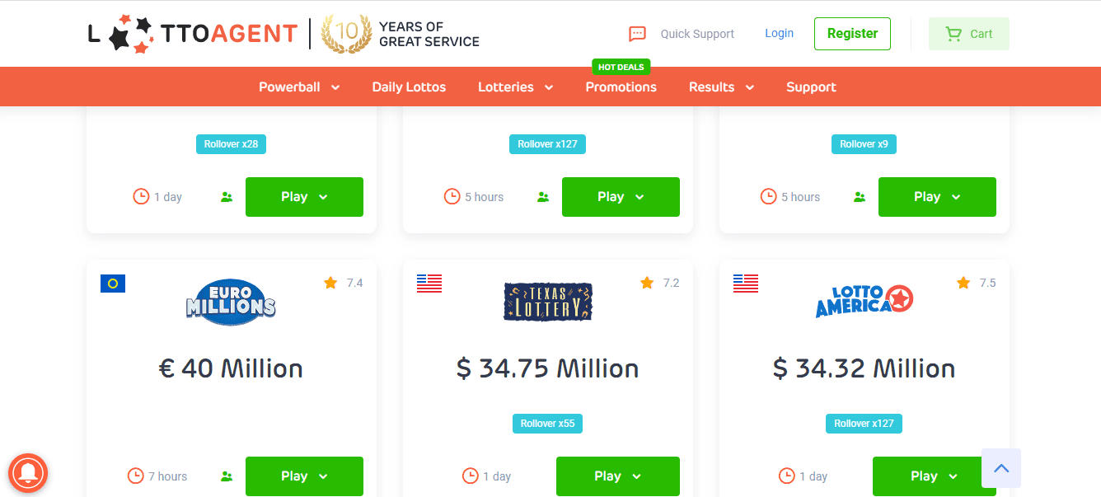
Task: Click the shopping cart icon
Action: pyautogui.click(x=953, y=34)
